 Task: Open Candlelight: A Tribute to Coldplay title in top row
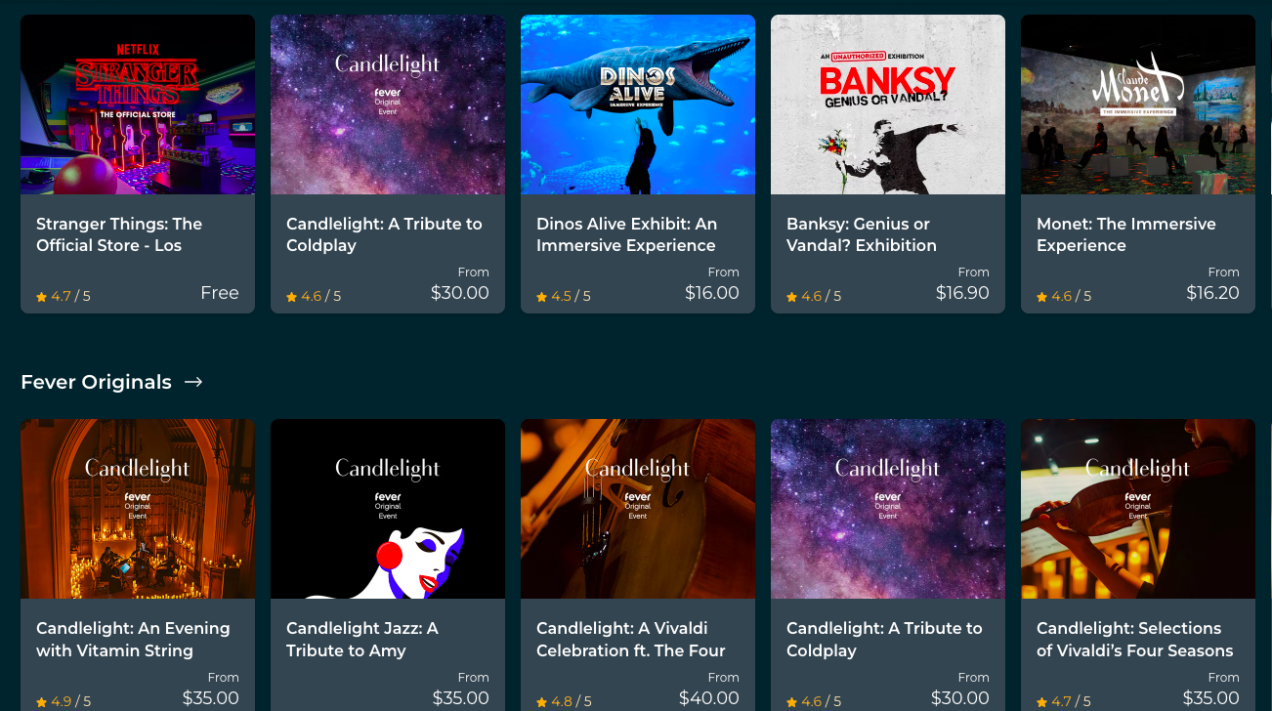point(384,234)
